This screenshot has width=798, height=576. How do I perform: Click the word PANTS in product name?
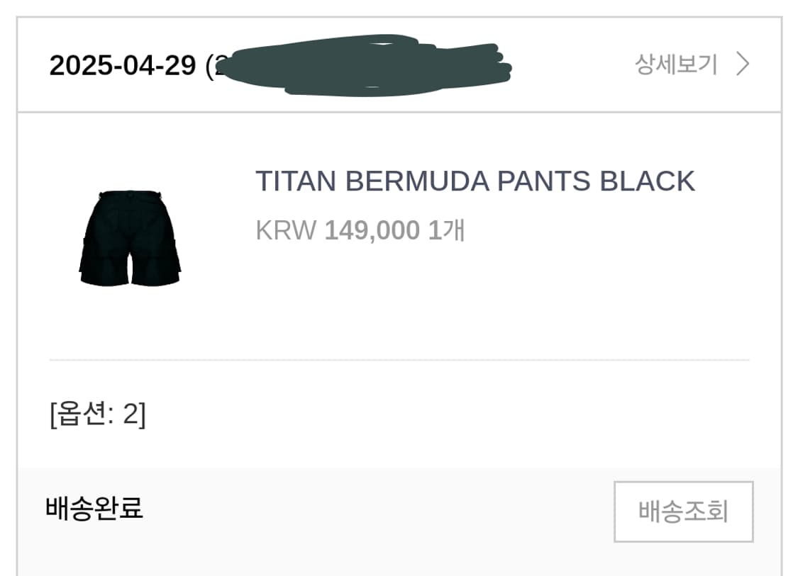click(544, 181)
